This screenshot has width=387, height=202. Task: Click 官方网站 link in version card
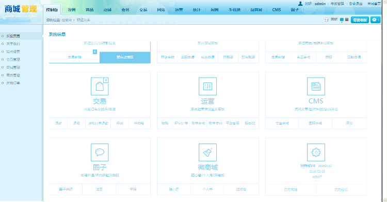(291, 190)
